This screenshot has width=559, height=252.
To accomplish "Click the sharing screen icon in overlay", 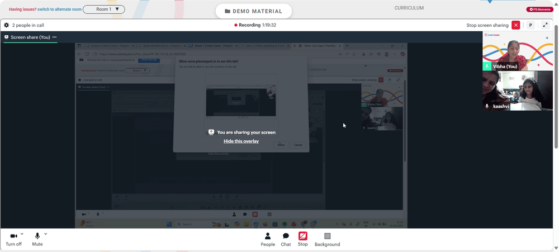I will tap(211, 132).
